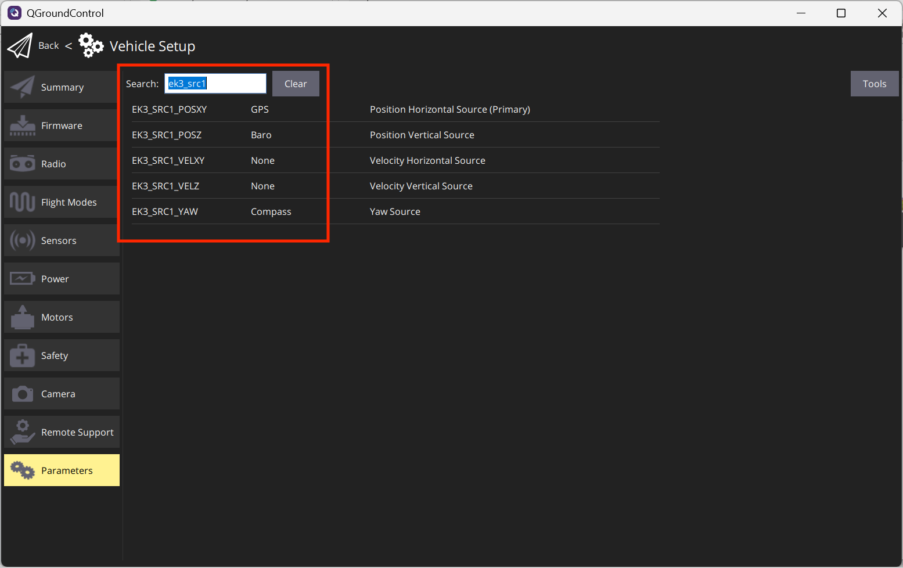Edit the EK3_SRC1_POSXY GPS value
The width and height of the screenshot is (903, 568).
point(260,109)
